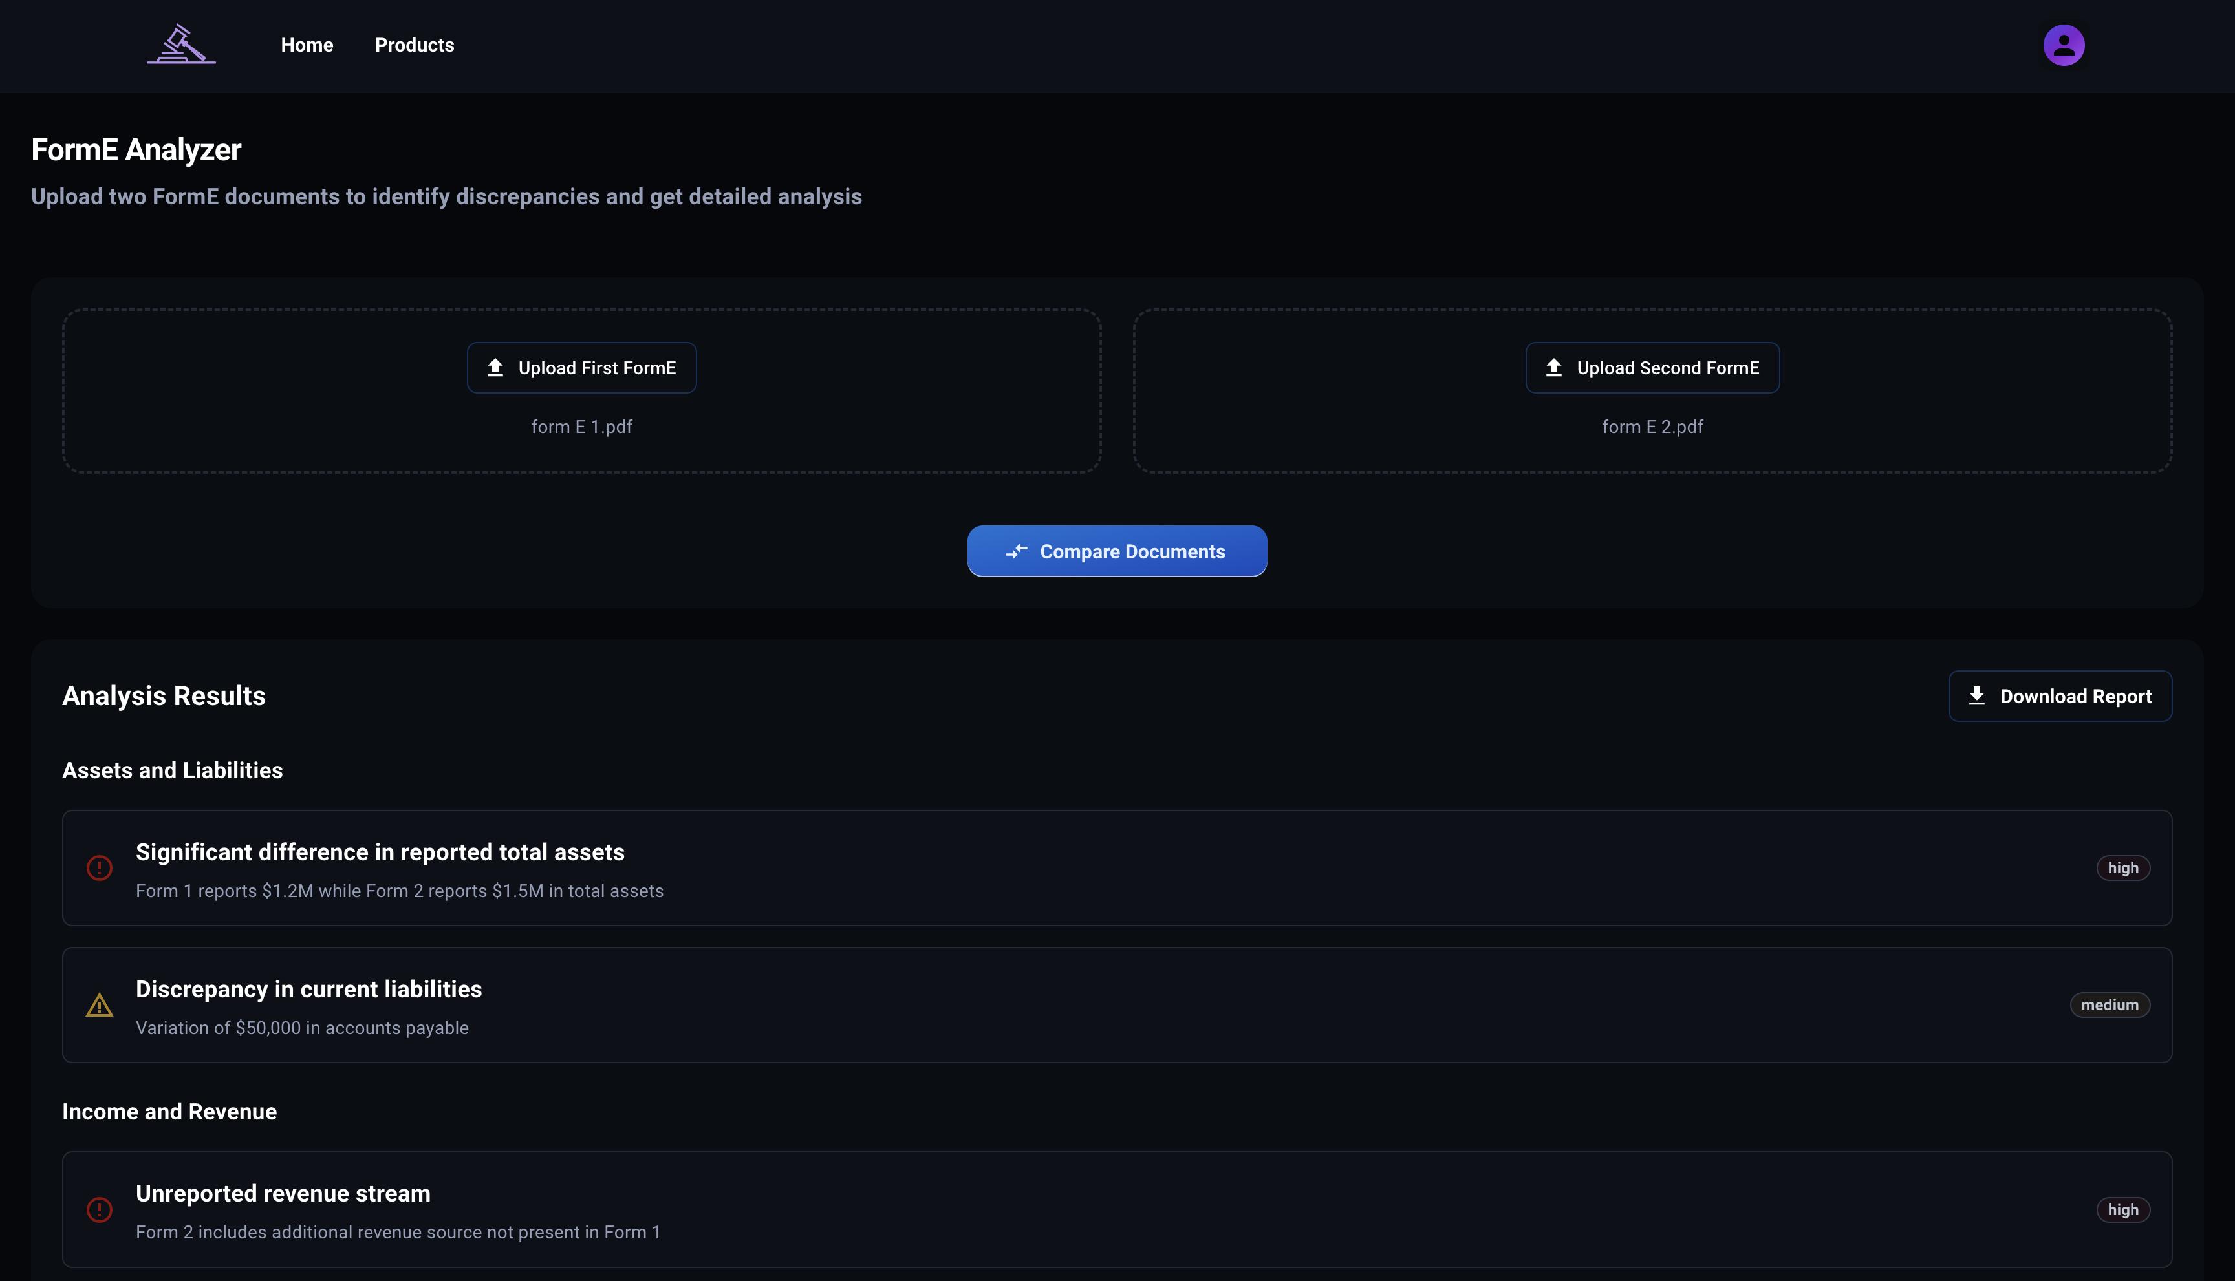This screenshot has width=2235, height=1281.
Task: Click the red alert icon for total assets
Action: 100,869
